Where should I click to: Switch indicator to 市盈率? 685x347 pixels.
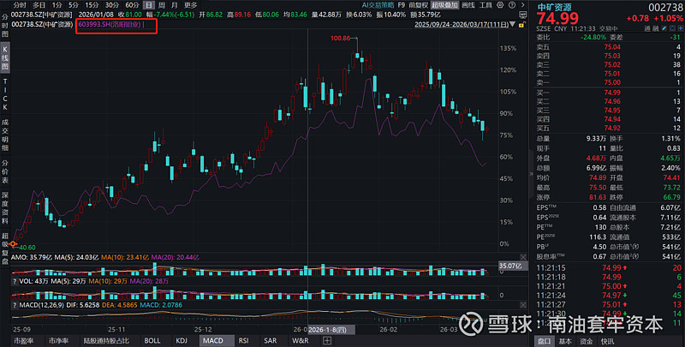coord(22,340)
